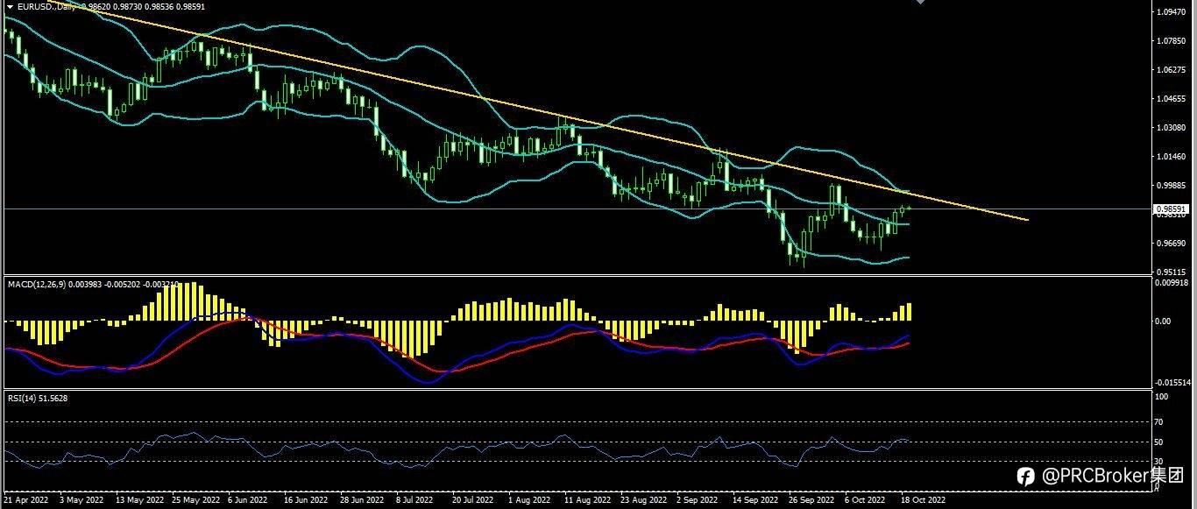Click date label 11 Aug 2022
Screen dimensions: 1197x509
pyautogui.click(x=587, y=500)
